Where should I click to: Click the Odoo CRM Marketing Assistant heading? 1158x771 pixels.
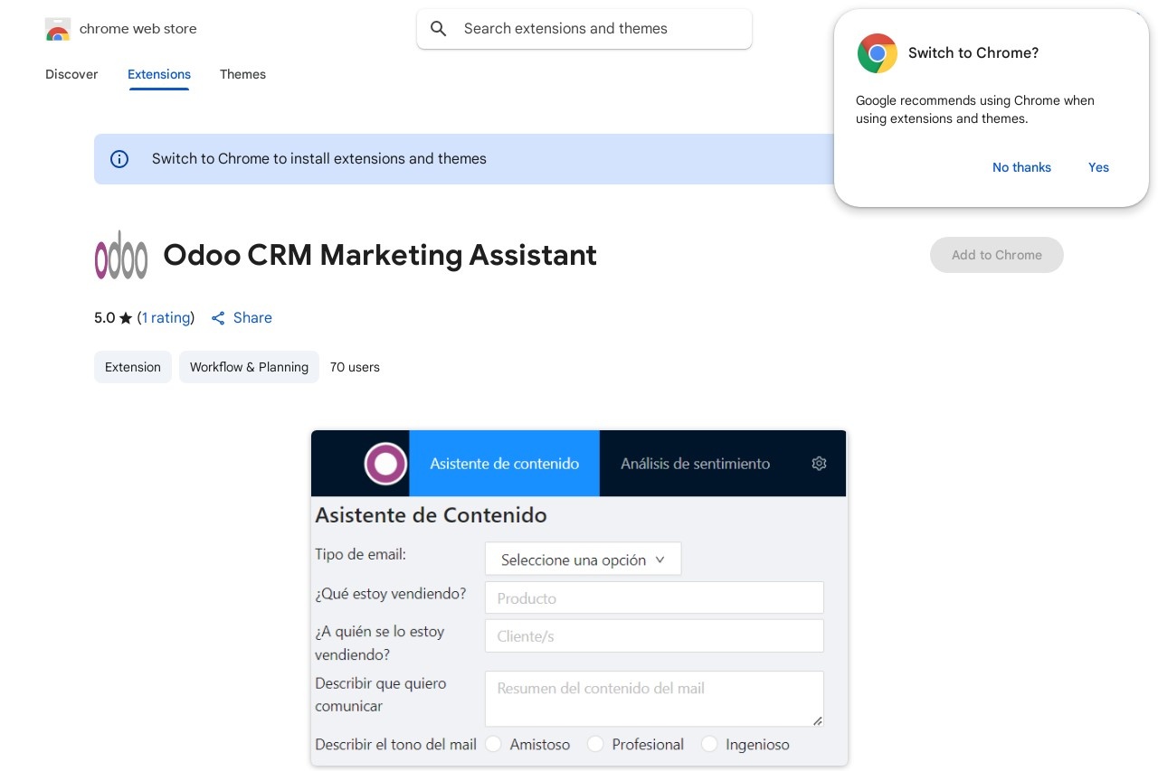coord(380,255)
